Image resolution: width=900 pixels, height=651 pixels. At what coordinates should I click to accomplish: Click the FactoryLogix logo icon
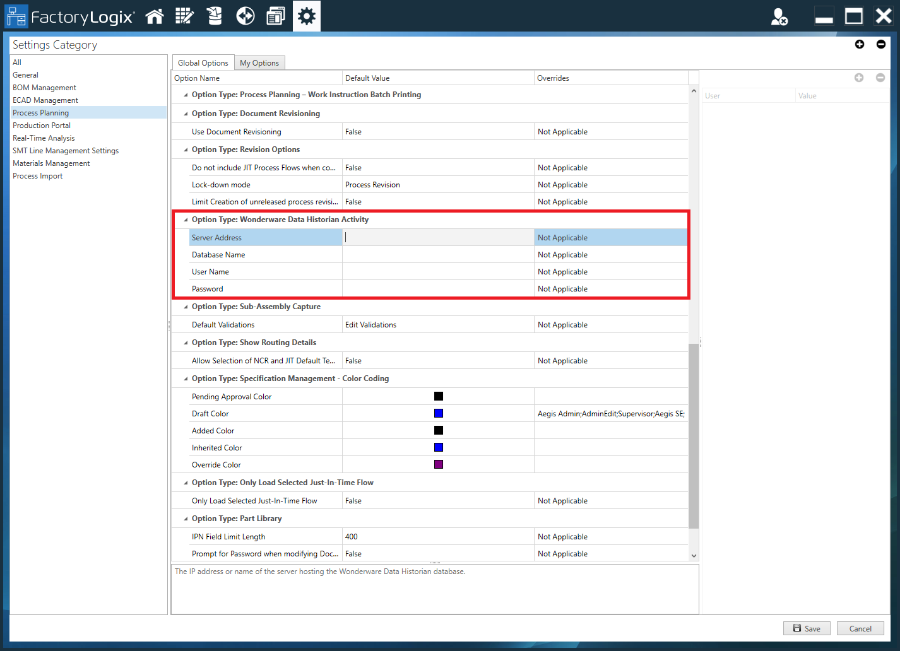pos(17,16)
